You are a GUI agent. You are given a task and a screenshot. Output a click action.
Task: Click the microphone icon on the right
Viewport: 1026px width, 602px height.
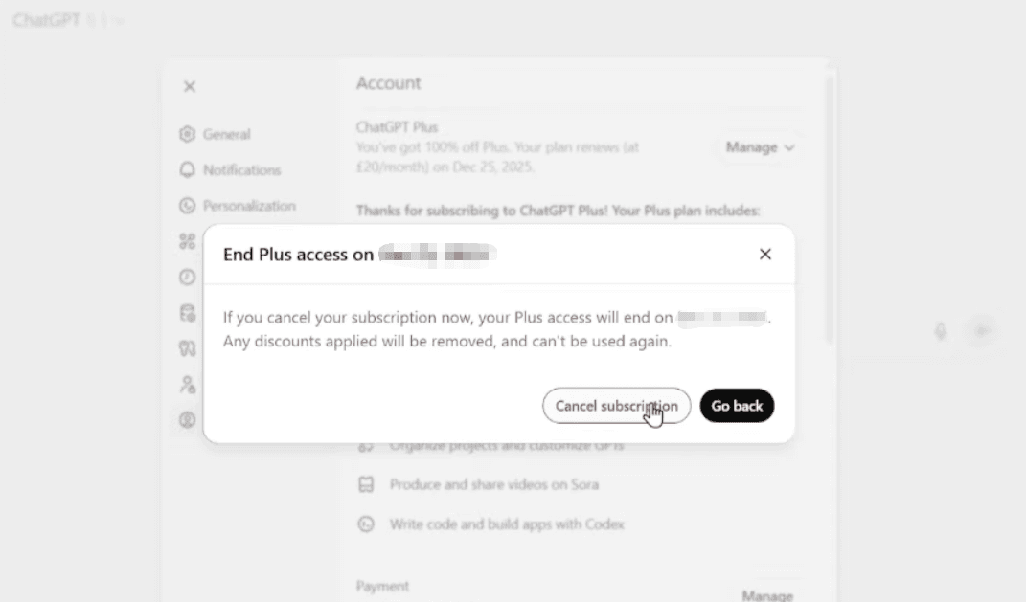[941, 330]
